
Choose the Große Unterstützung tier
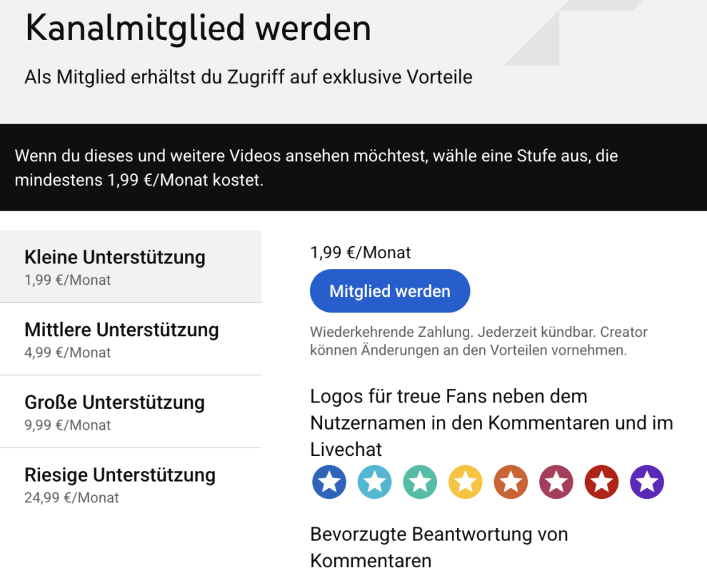[x=130, y=412]
